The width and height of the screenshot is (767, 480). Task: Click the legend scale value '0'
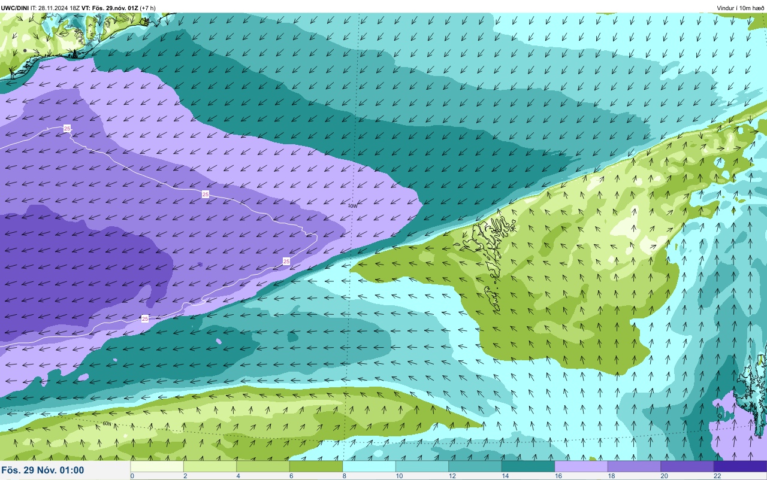pyautogui.click(x=132, y=476)
